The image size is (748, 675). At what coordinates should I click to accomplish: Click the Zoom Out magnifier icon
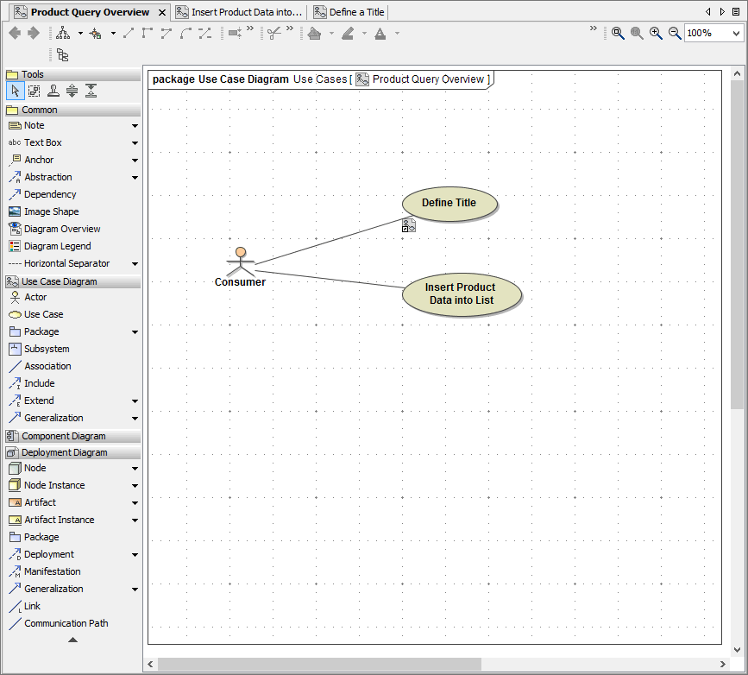(x=675, y=33)
